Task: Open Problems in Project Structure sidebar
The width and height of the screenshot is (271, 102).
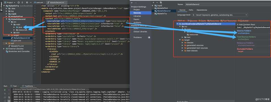Action: 138,37
